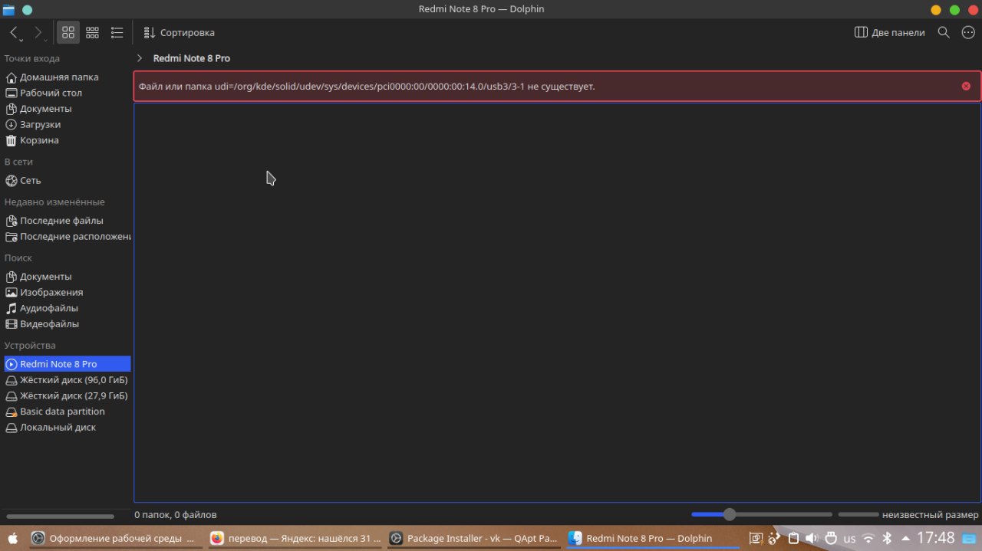Screen dimensions: 982x551
Task: Go back using the back arrow
Action: pyautogui.click(x=14, y=32)
